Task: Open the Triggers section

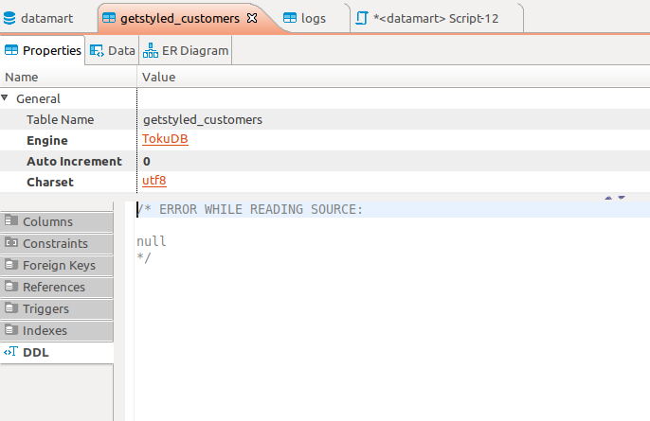Action: pyautogui.click(x=57, y=308)
